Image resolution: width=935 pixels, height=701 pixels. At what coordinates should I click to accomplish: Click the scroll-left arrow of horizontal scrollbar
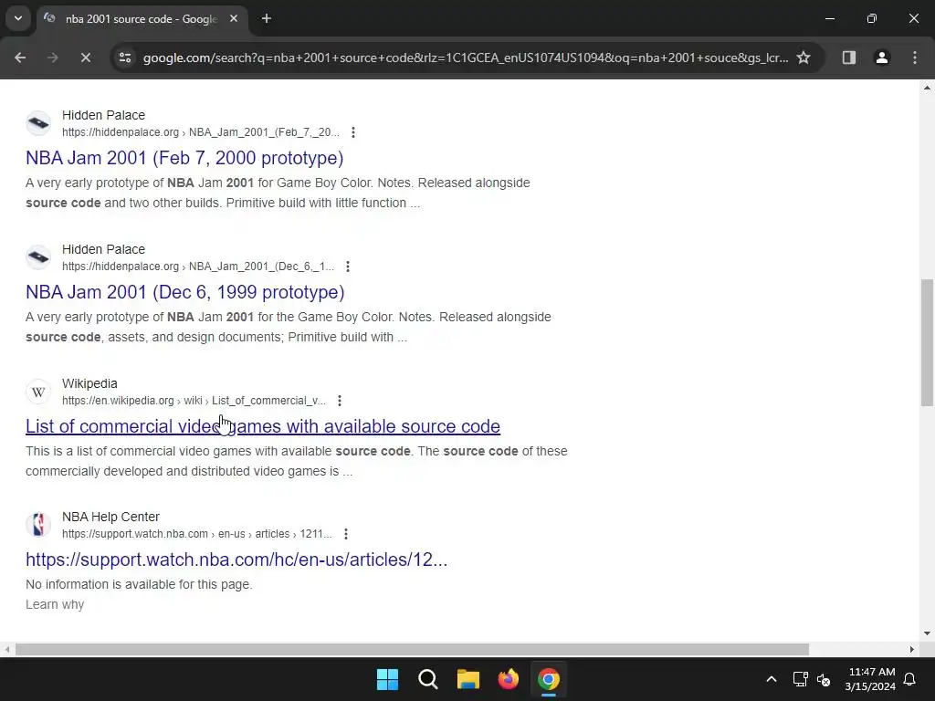(x=6, y=649)
